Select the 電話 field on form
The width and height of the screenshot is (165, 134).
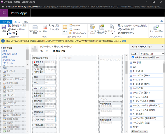point(44,77)
